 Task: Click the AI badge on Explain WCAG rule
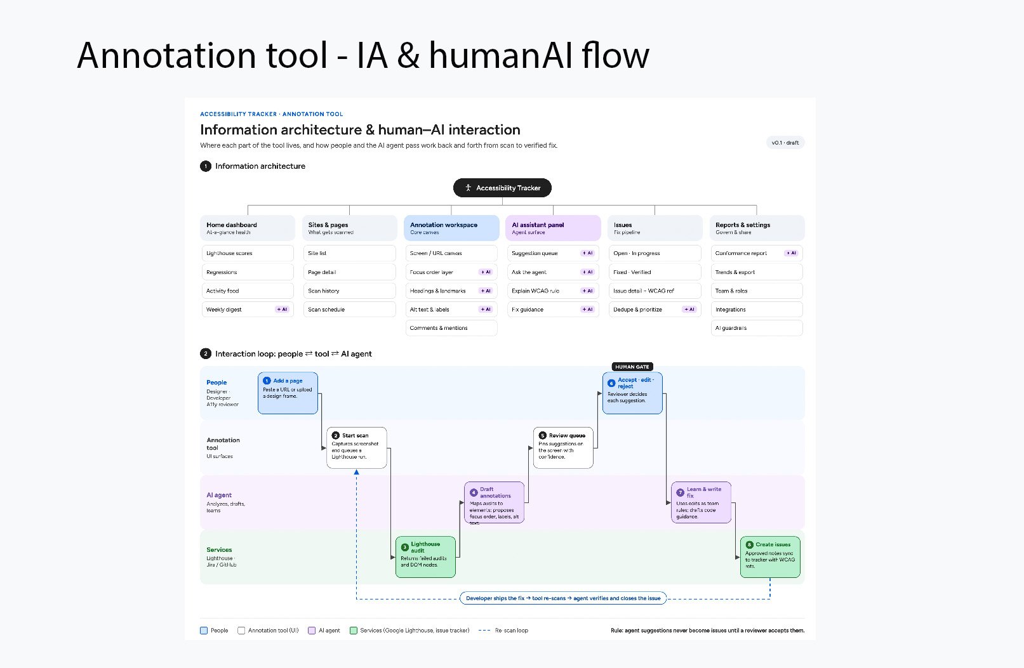point(588,291)
